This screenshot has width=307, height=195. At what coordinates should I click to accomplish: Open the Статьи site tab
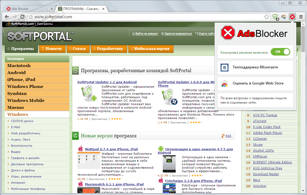pyautogui.click(x=78, y=49)
